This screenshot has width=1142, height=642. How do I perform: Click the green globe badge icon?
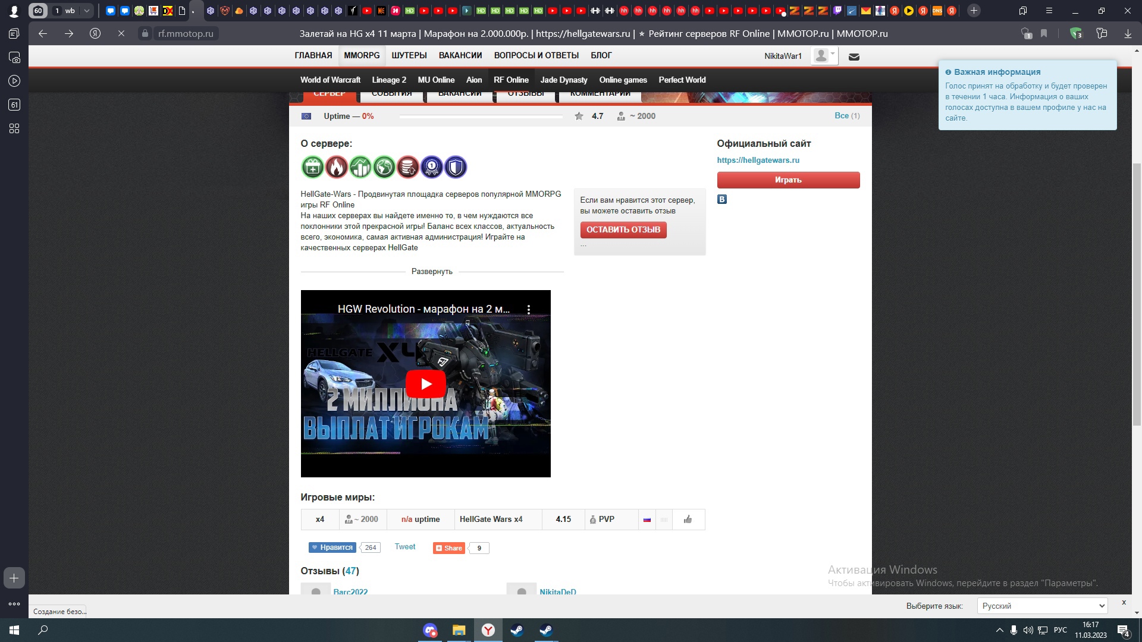[x=384, y=168]
